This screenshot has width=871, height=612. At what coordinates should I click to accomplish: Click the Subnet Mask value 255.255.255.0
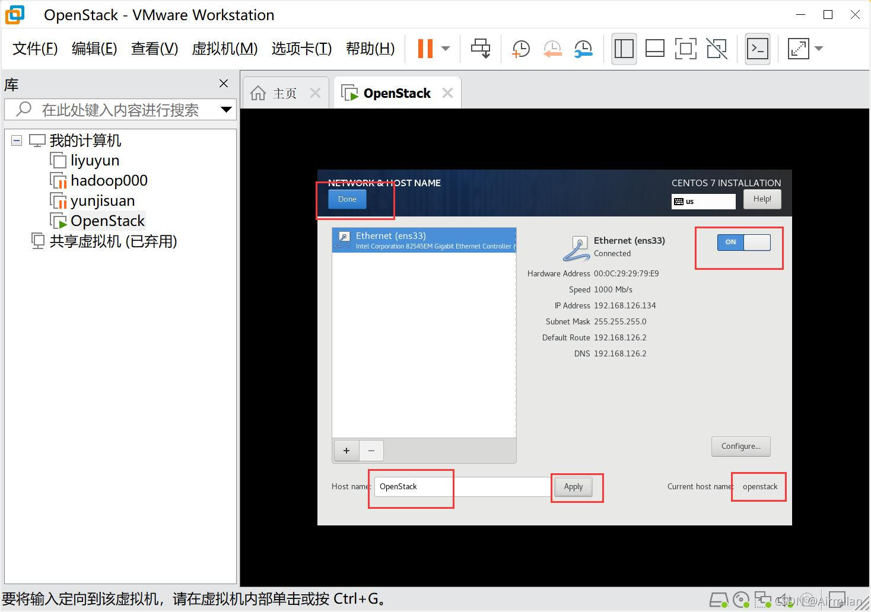point(620,321)
